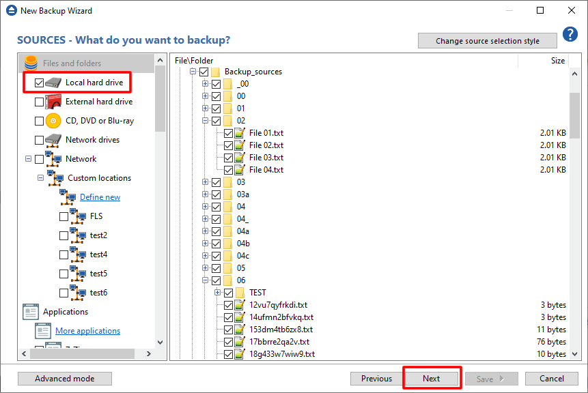Screen dimensions: 588x393
Task: Select the Applications category header
Action: (x=66, y=311)
